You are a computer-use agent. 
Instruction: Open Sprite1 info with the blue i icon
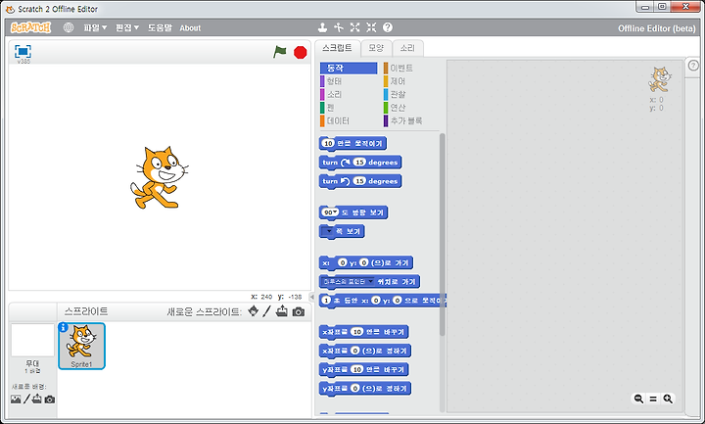pos(64,327)
